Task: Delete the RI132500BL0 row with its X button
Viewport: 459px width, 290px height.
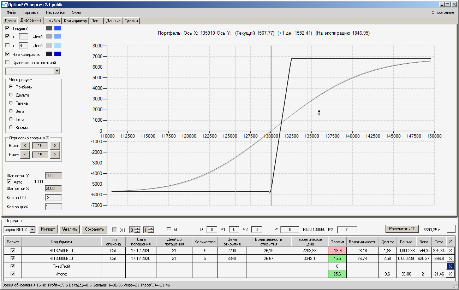Action: (450, 250)
